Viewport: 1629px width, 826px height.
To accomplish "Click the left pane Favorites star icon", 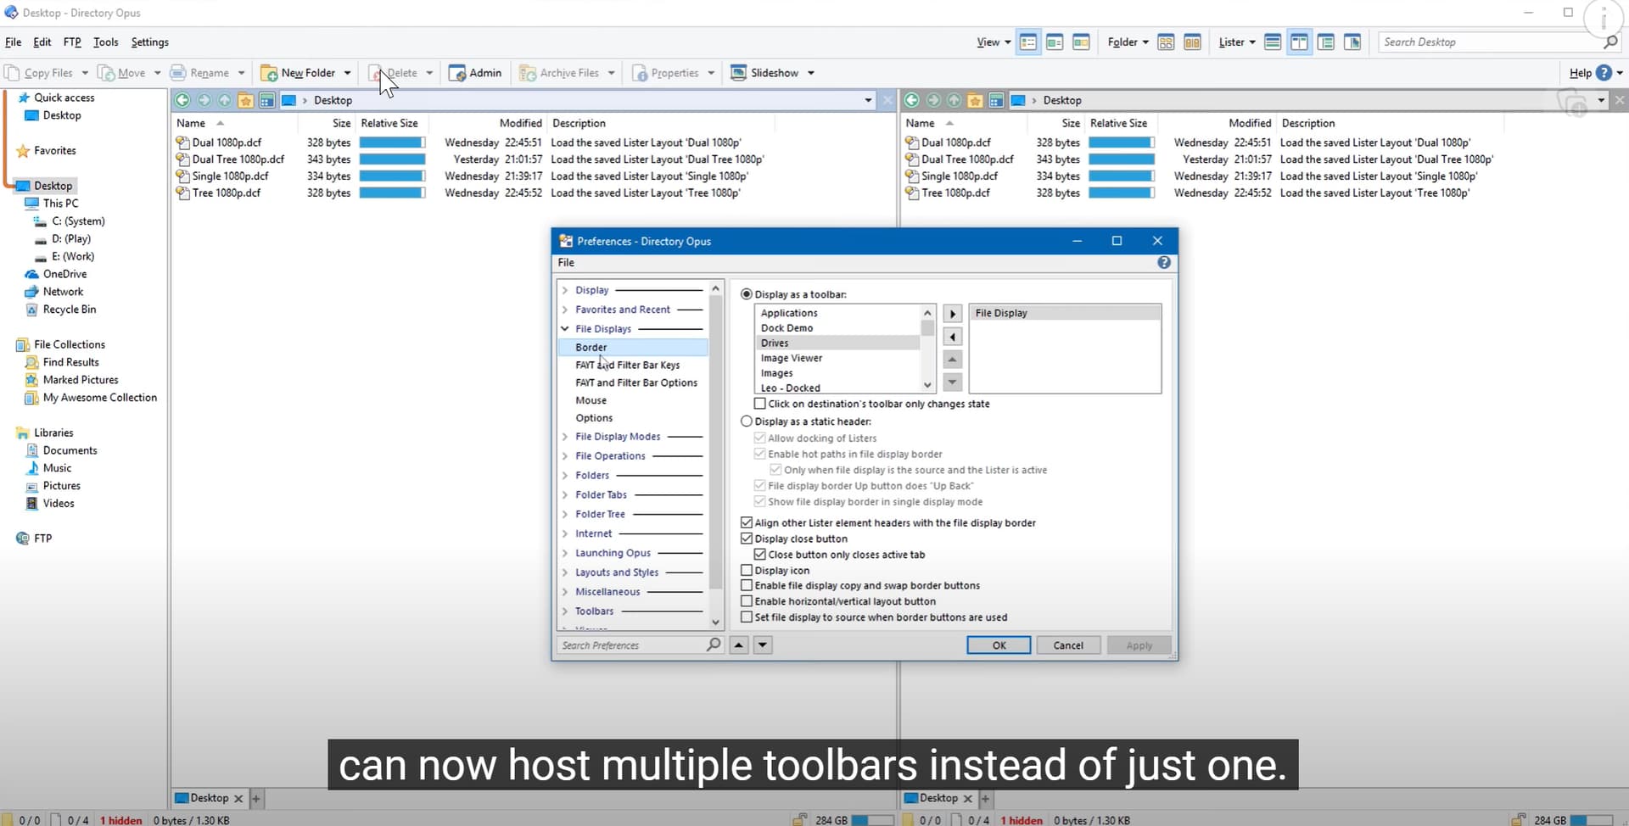I will click(x=246, y=100).
